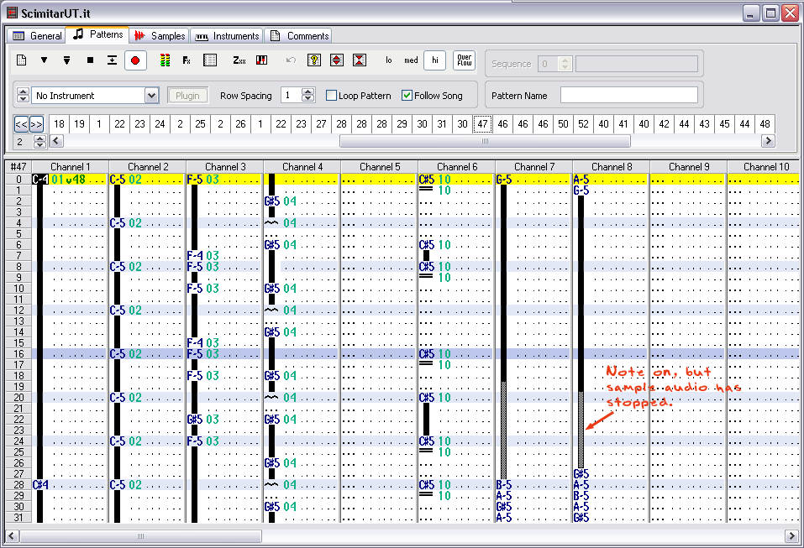Click the Pattern Name text field
Screen dimensions: 804x548
click(x=628, y=96)
